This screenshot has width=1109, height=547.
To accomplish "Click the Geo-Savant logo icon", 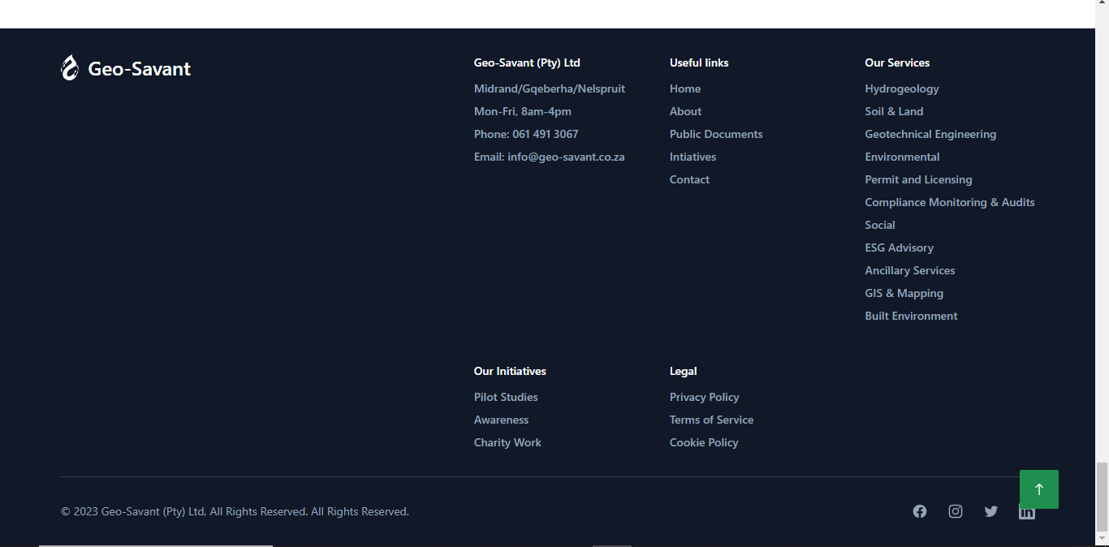I will (70, 68).
